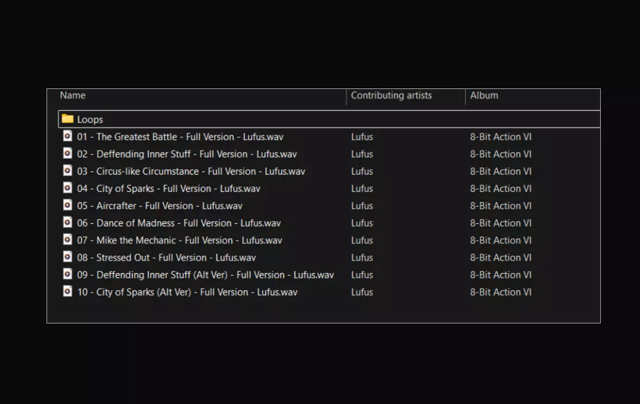Select the Loops folder name
This screenshot has height=404, width=640.
pos(90,119)
